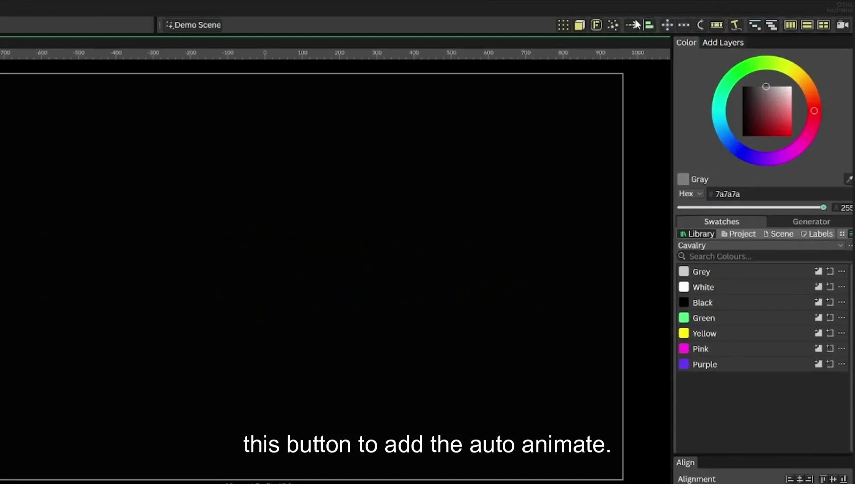Click the yellow filmstrip bar toolbar icon

click(717, 25)
